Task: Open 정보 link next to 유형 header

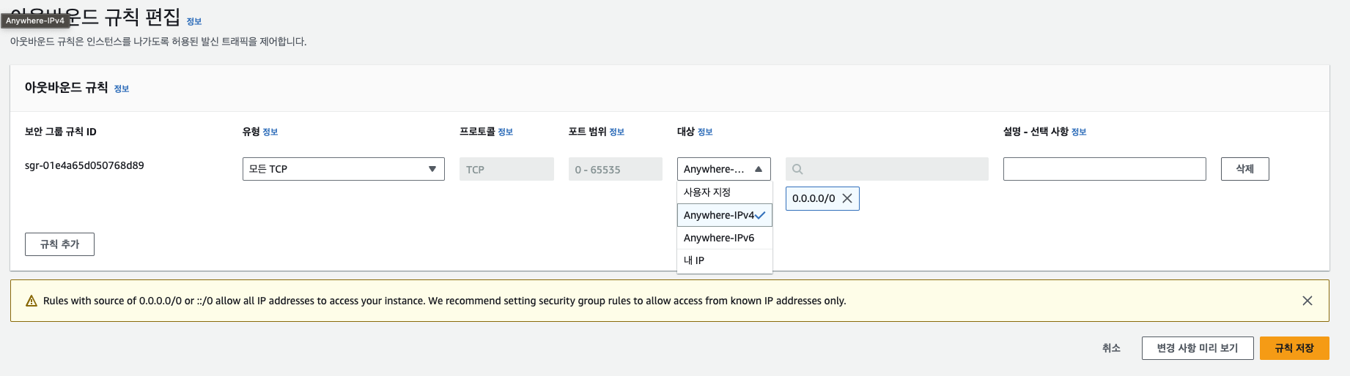Action: tap(270, 132)
